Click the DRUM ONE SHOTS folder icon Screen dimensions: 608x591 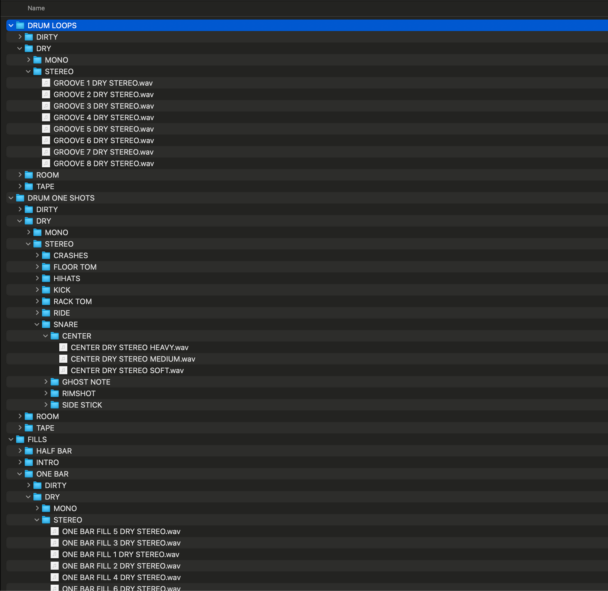tap(20, 198)
